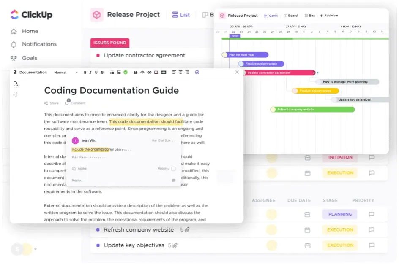The image size is (399, 264).
Task: Set due date for Update key objectives
Action: pyautogui.click(x=307, y=245)
